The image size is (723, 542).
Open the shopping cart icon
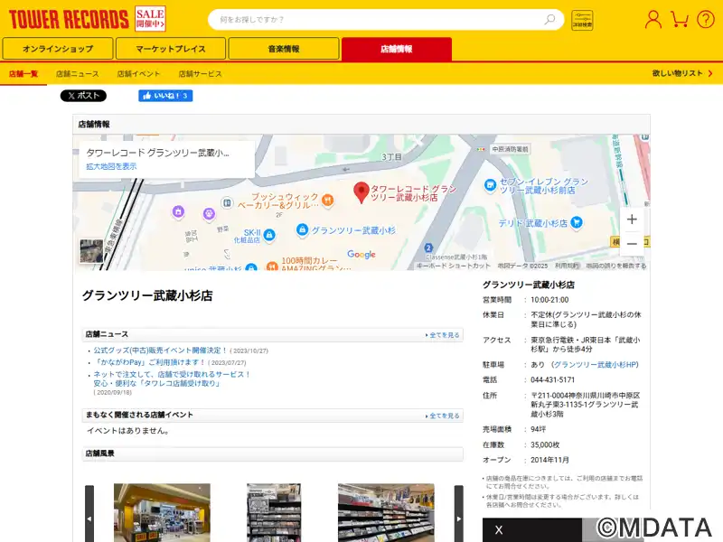tap(680, 19)
